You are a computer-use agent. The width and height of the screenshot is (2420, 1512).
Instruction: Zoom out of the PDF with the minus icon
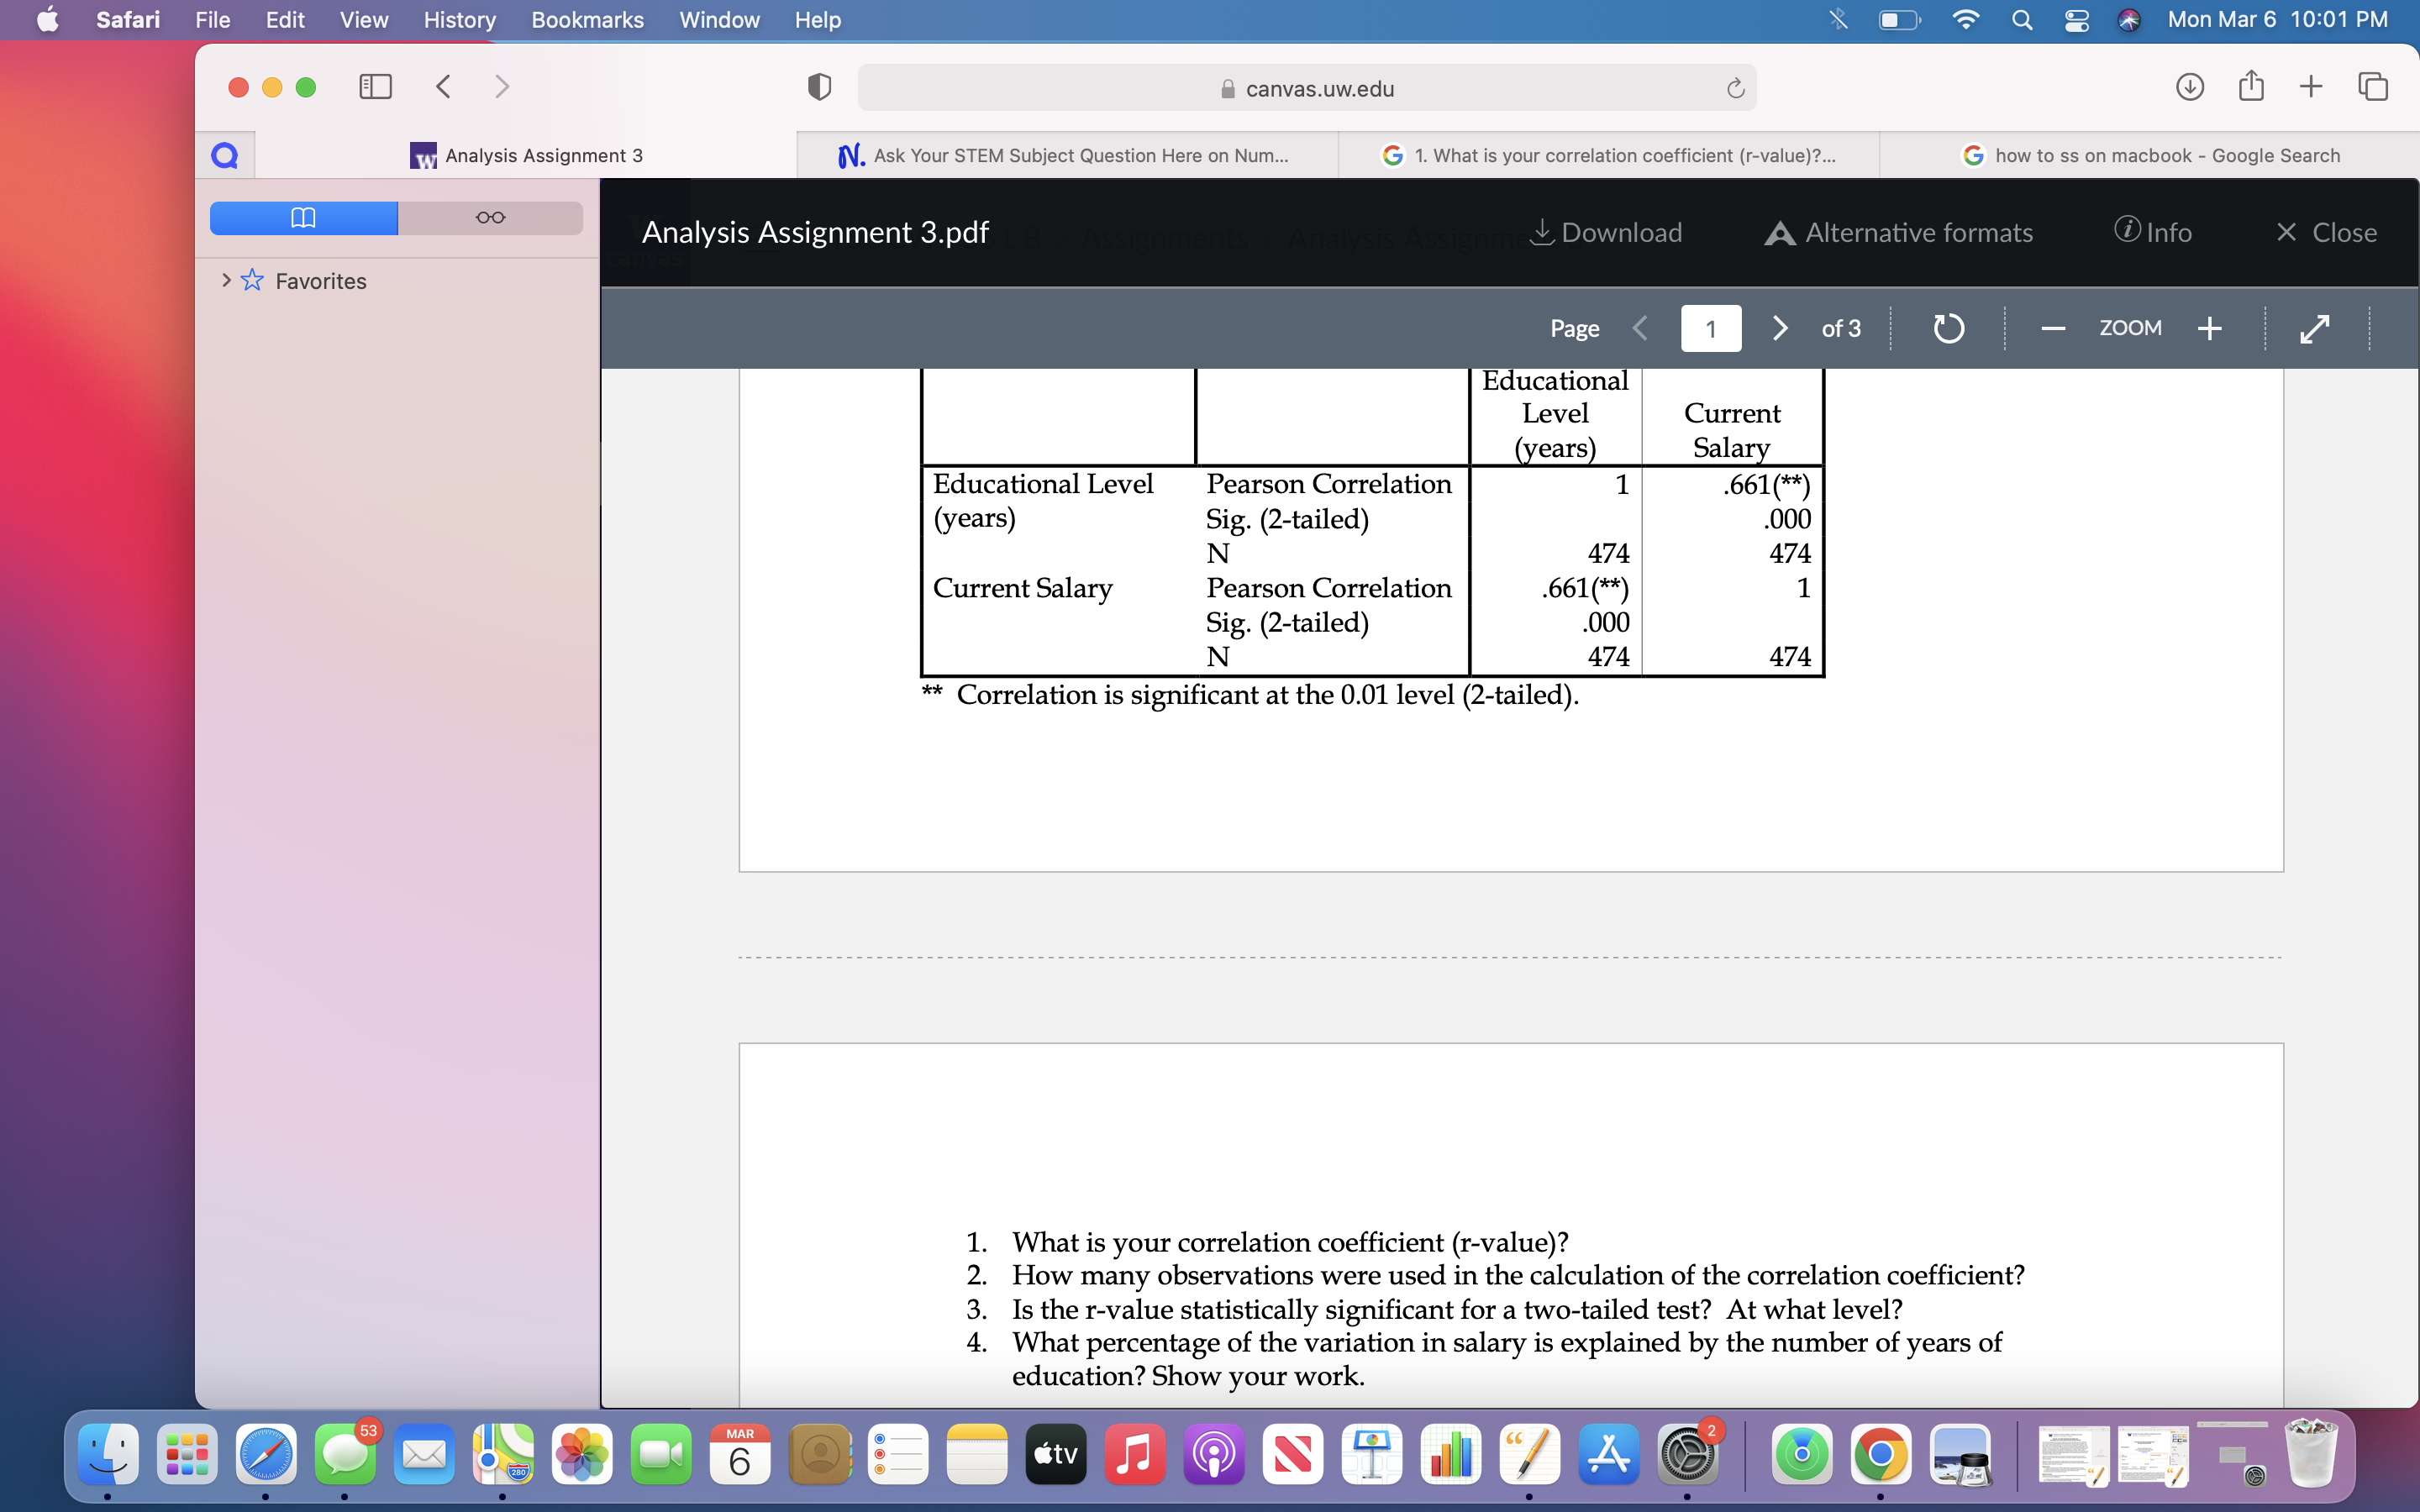pos(2053,328)
